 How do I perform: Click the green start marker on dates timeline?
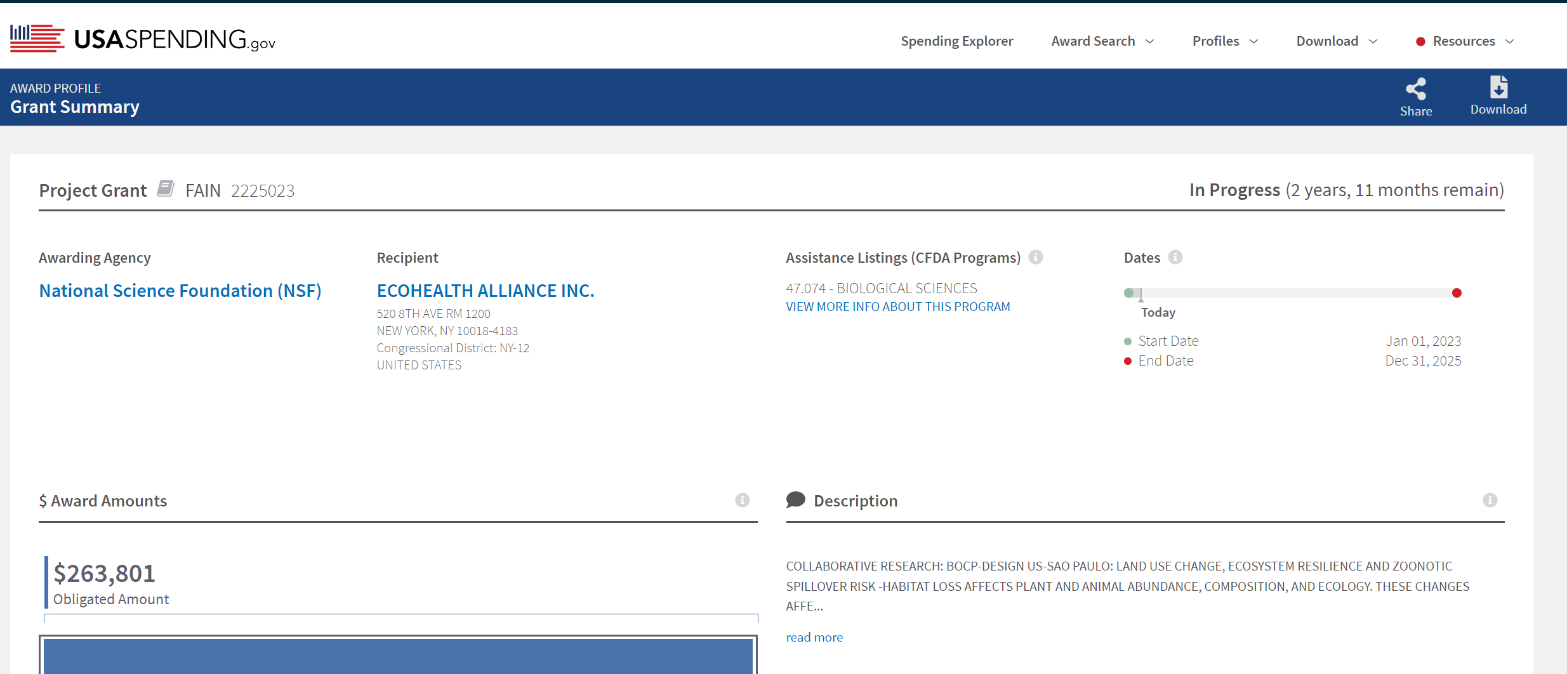1128,293
